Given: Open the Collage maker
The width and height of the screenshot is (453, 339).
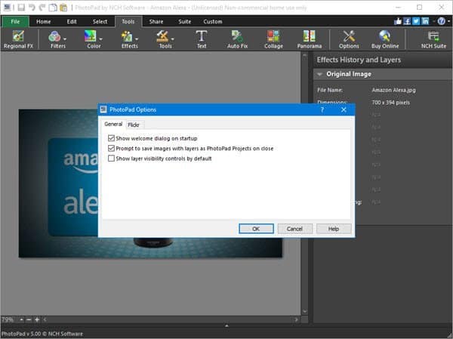Looking at the screenshot, I should (273, 39).
